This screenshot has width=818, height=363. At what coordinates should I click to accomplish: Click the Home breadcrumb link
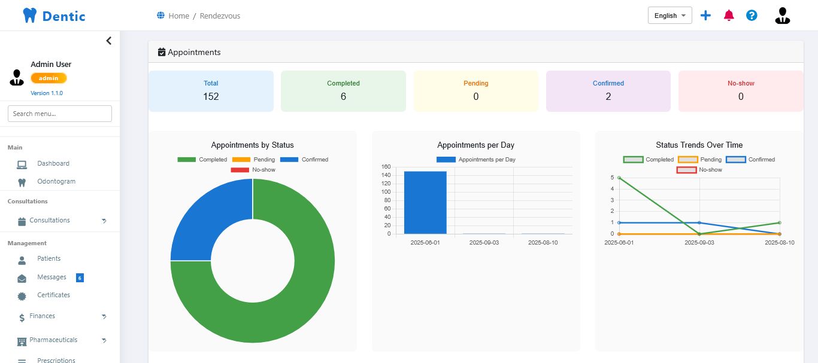click(178, 16)
